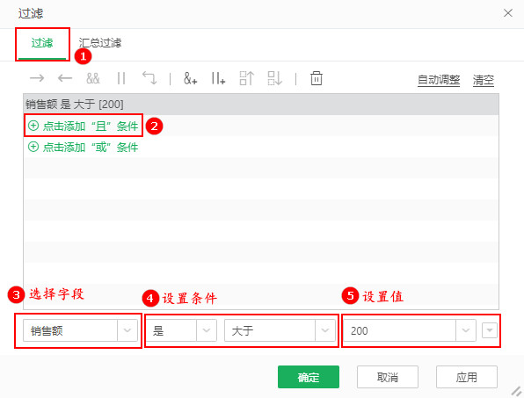Click the move condition up icon
Image resolution: width=524 pixels, height=398 pixels.
[247, 78]
